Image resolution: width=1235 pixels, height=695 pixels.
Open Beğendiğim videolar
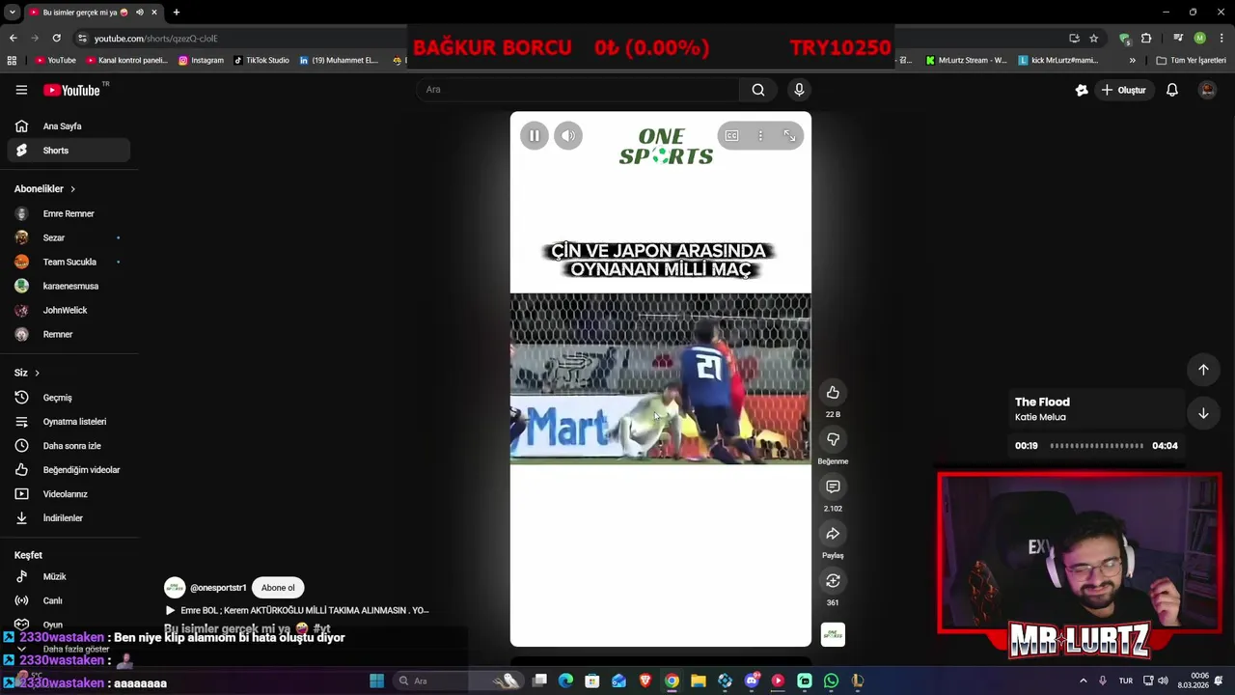68,470
